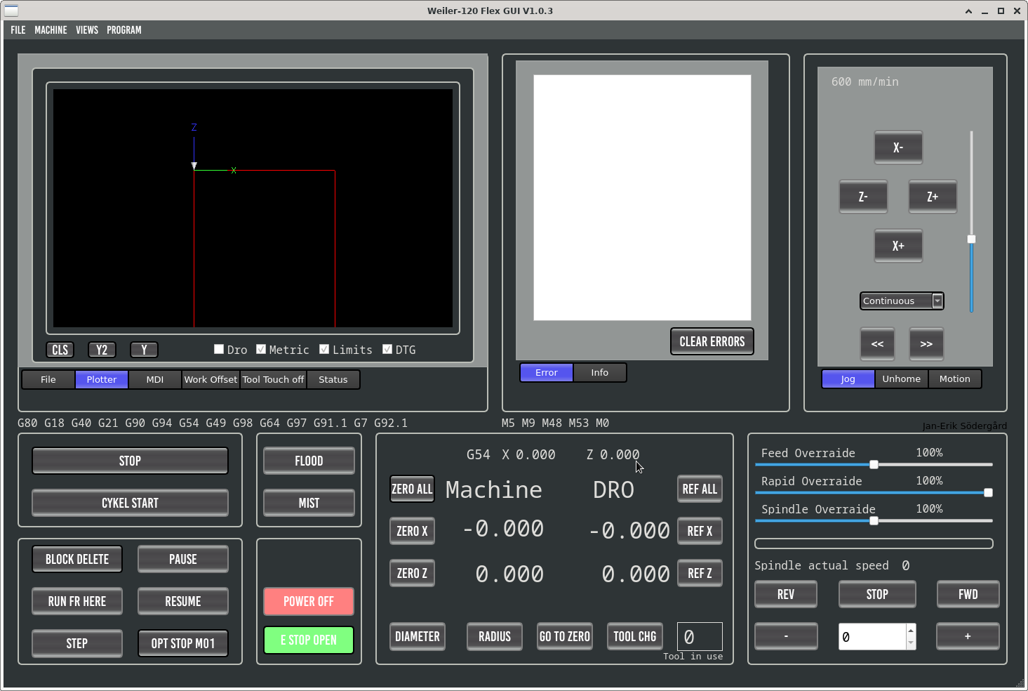This screenshot has height=691, width=1028.
Task: Click the STEP button
Action: pyautogui.click(x=77, y=643)
